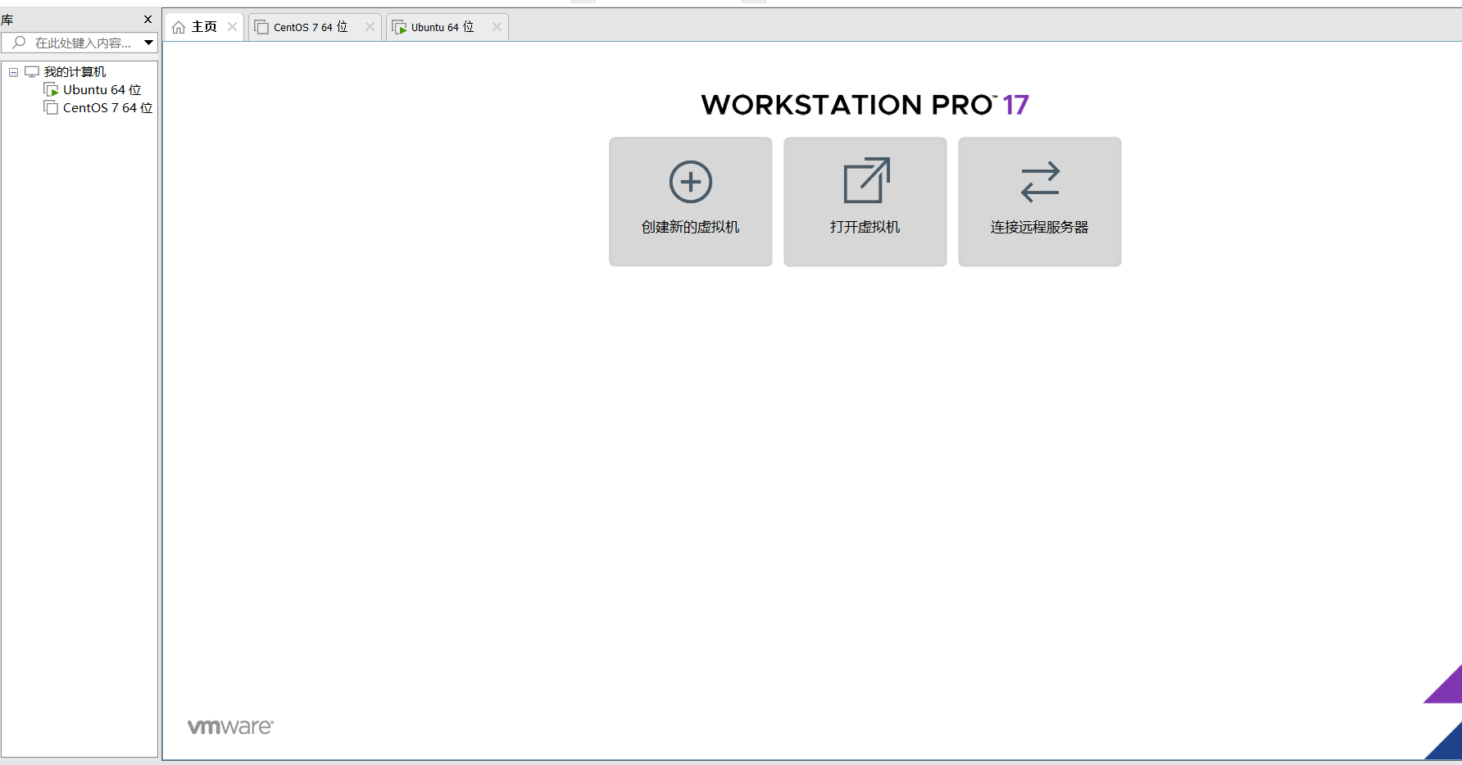Click the vmware logo at bottom left
The height and width of the screenshot is (765, 1462).
230,727
